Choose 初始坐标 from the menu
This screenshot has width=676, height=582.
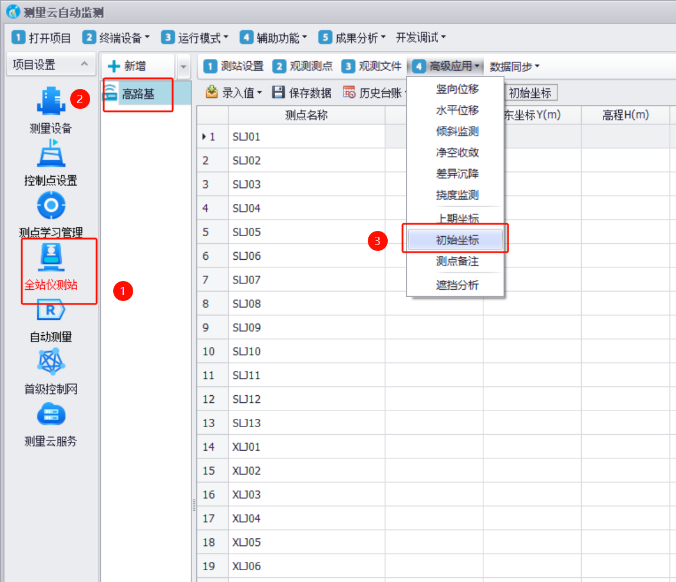pyautogui.click(x=457, y=240)
